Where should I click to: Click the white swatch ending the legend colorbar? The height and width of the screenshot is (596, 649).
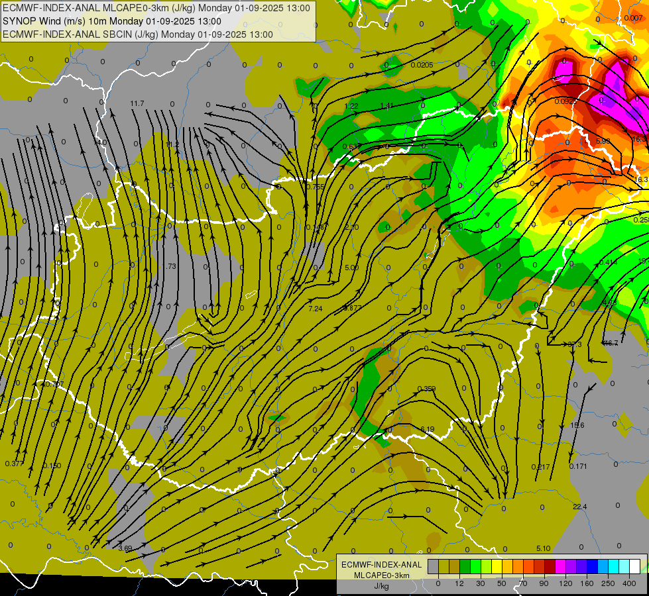634,566
